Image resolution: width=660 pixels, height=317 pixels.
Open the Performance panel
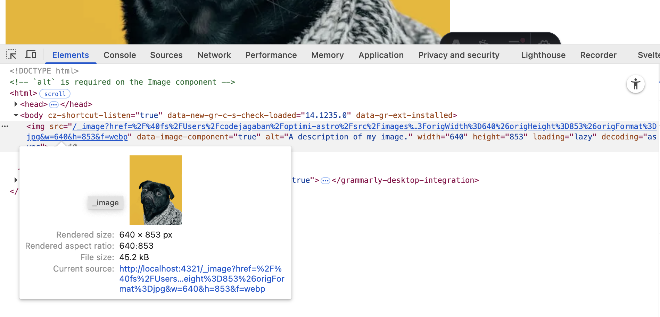(x=271, y=55)
